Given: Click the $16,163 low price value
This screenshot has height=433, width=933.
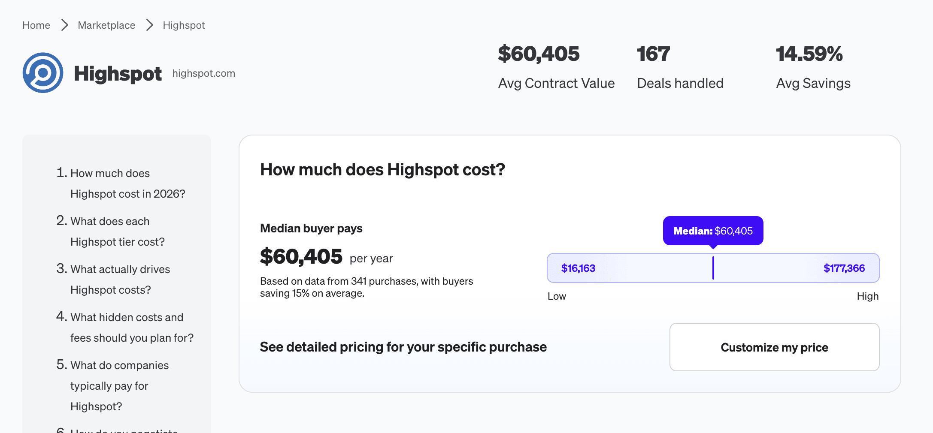Looking at the screenshot, I should click(578, 268).
